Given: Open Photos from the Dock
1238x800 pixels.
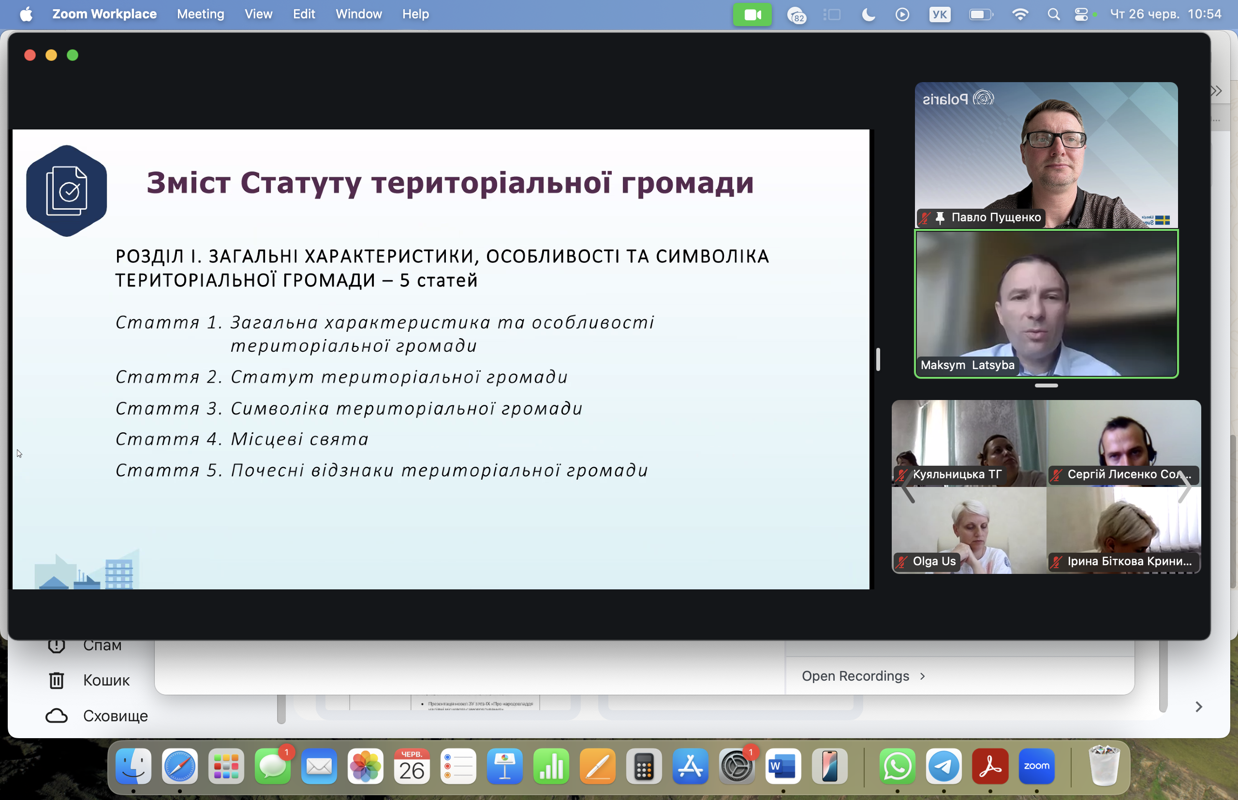Looking at the screenshot, I should [x=366, y=766].
